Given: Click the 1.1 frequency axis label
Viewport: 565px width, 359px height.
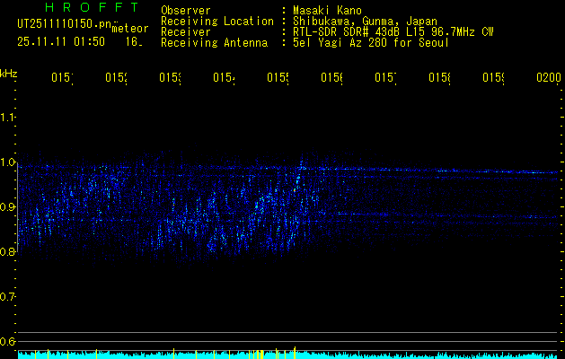Looking at the screenshot, I should point(8,117).
